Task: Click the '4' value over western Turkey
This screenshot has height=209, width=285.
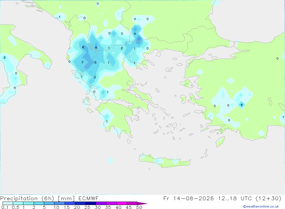Action: pyautogui.click(x=242, y=105)
